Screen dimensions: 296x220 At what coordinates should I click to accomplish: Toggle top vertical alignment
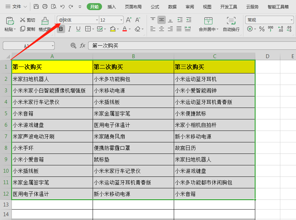point(153,19)
